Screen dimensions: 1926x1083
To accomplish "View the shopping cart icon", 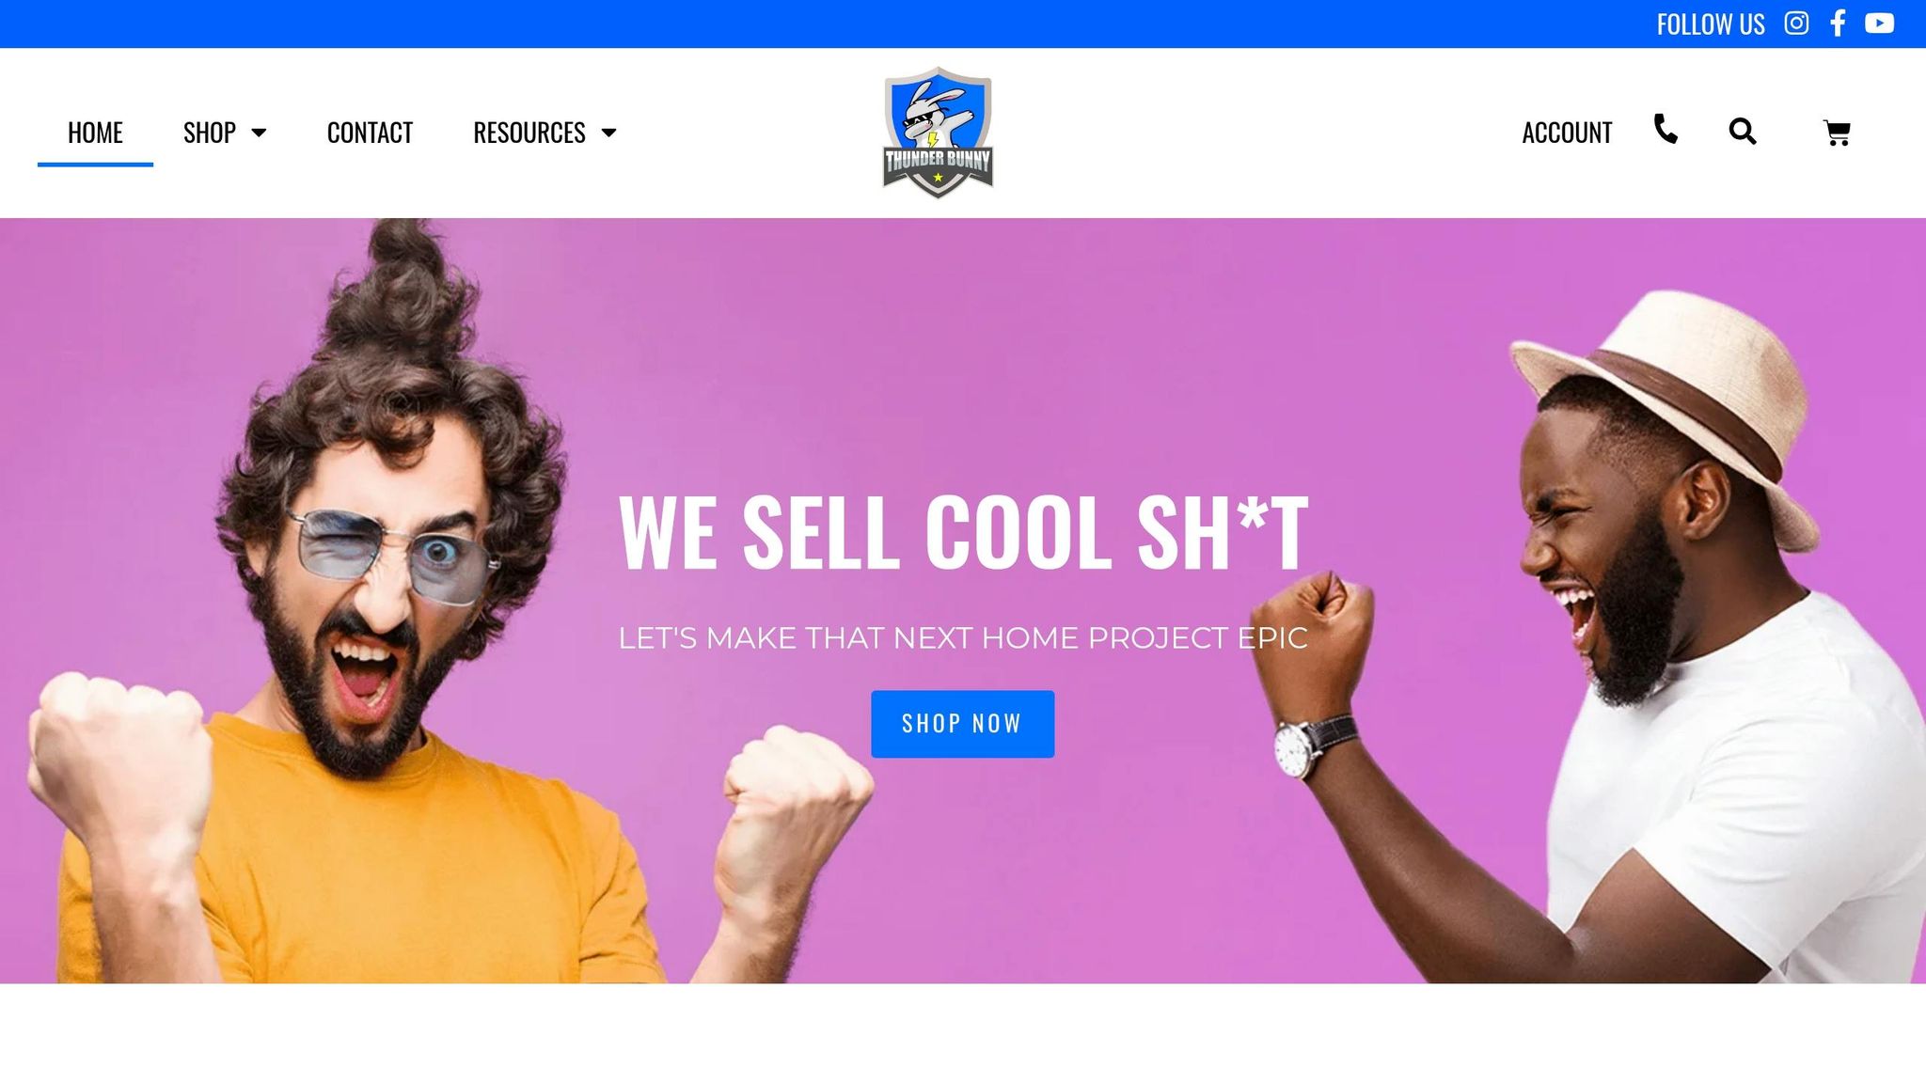I will [1837, 133].
